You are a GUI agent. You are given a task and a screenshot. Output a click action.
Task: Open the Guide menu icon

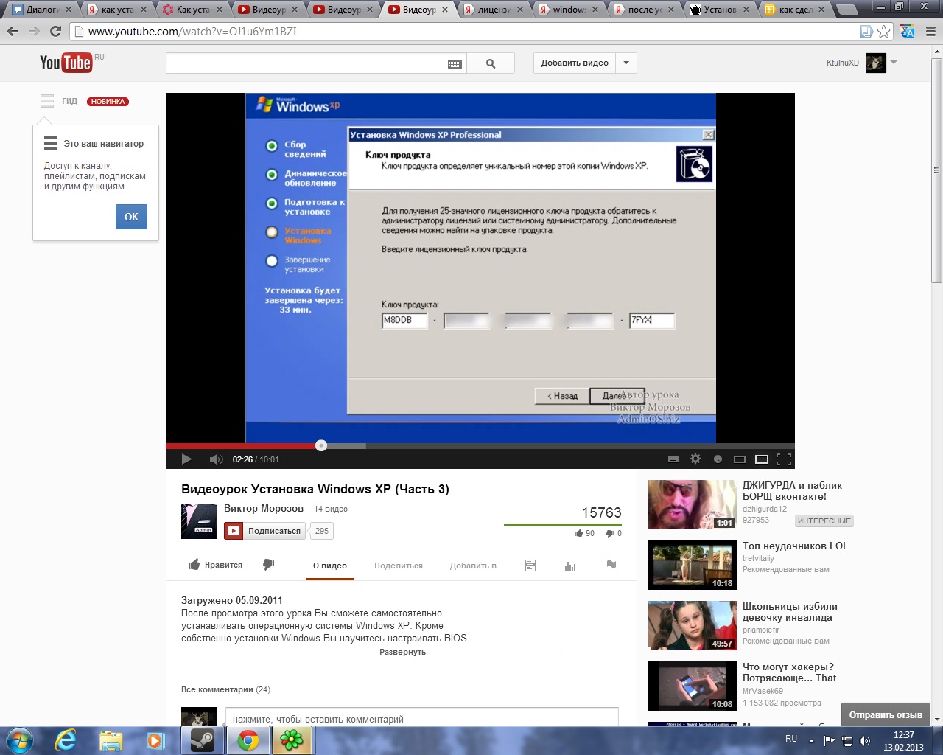coord(47,101)
